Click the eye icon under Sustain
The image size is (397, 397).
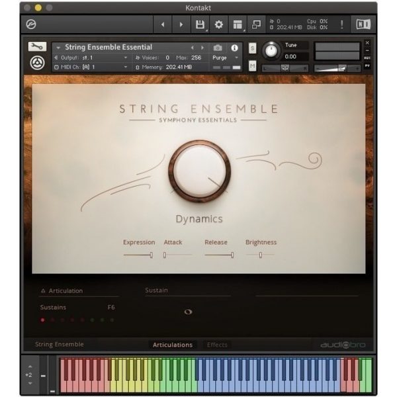(x=188, y=312)
